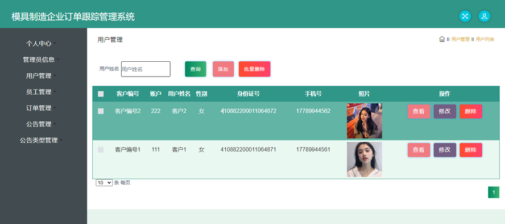Click the 照片 column header
Image resolution: width=505 pixels, height=224 pixels.
[x=365, y=94]
